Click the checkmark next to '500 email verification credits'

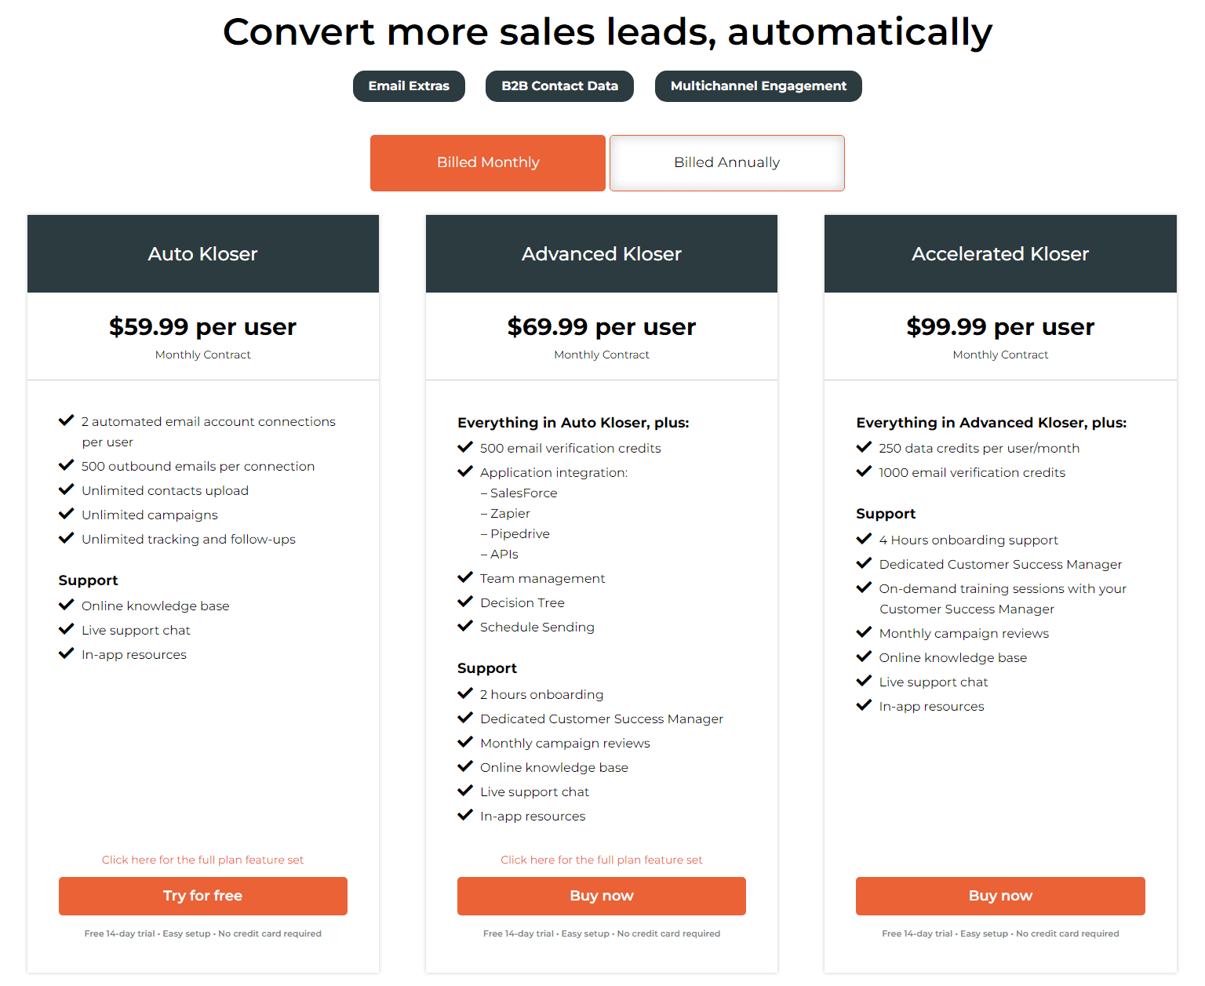point(465,447)
